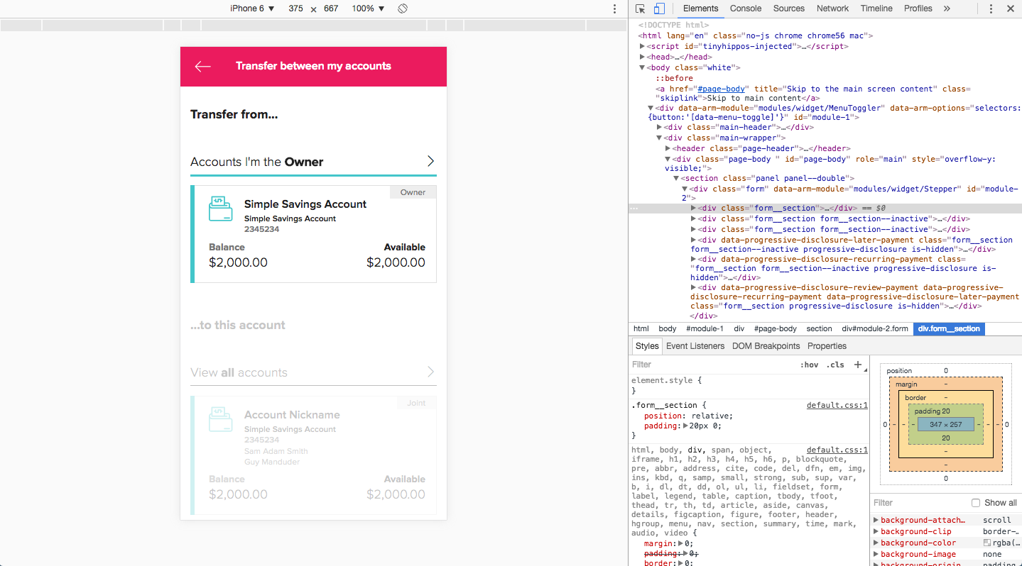
Task: Open the device toolbar more options menu
Action: click(x=615, y=9)
